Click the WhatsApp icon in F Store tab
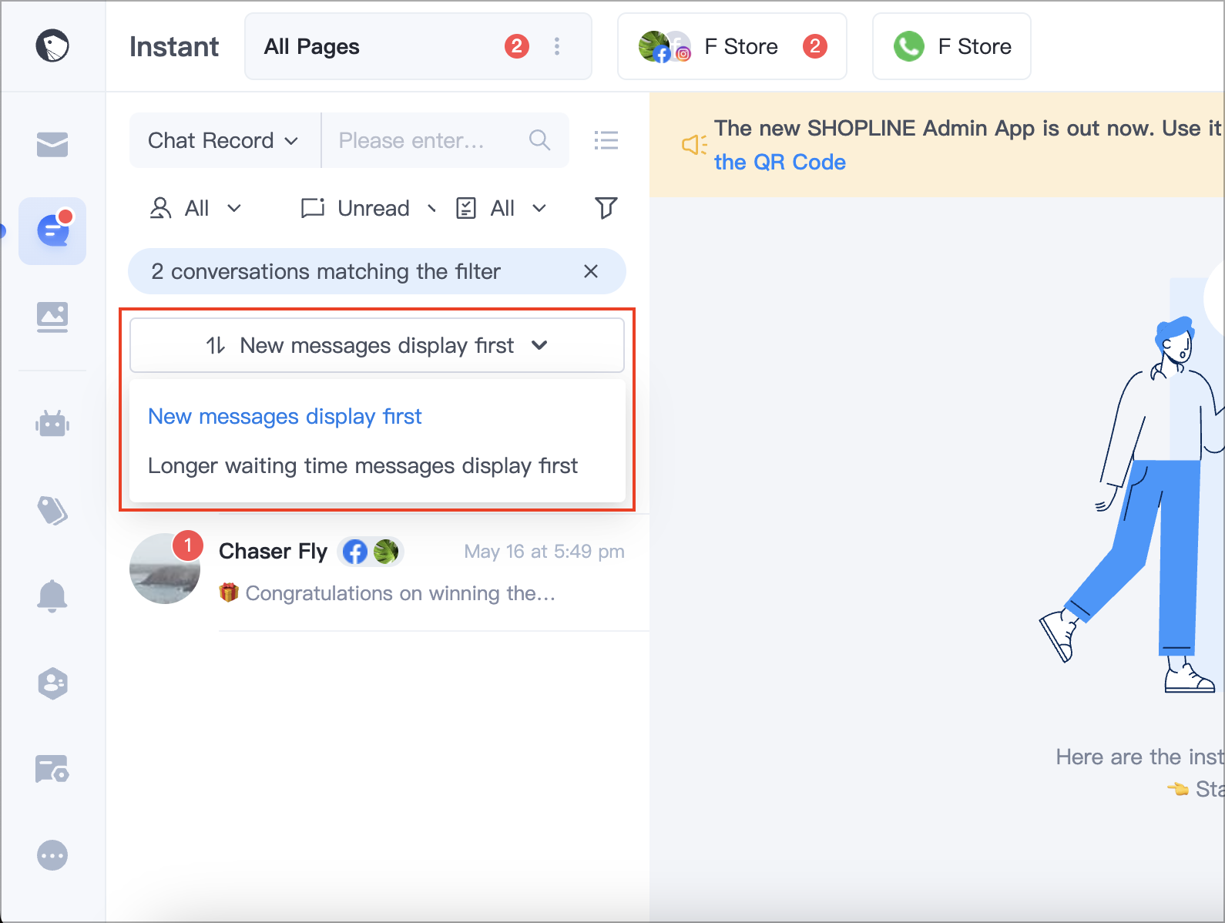Viewport: 1225px width, 923px height. click(909, 46)
